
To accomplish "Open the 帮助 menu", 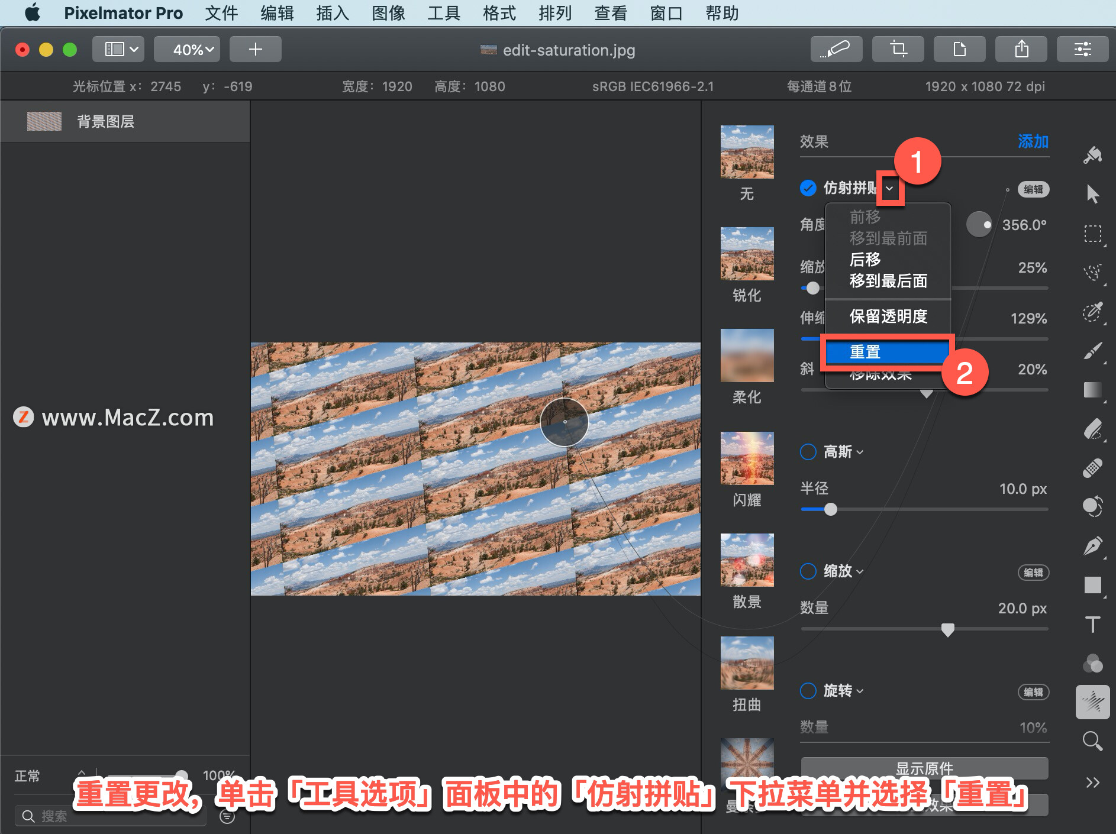I will [x=722, y=12].
